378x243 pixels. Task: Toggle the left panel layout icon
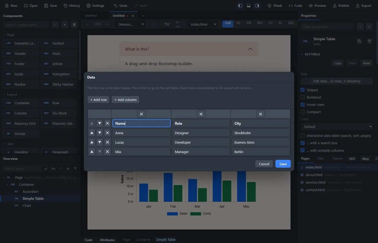pyautogui.click(x=240, y=6)
